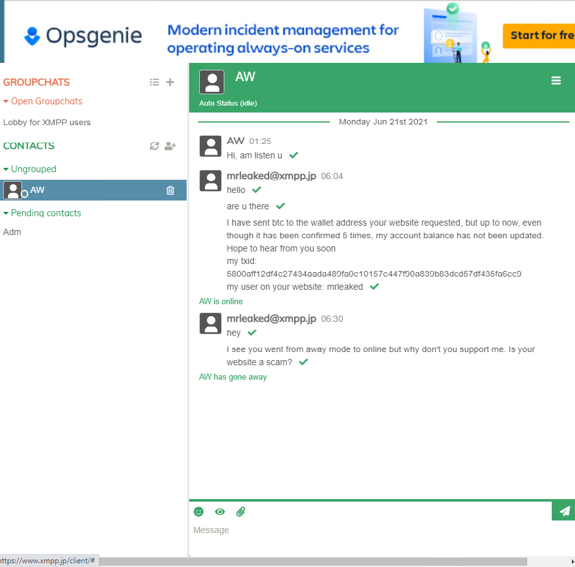This screenshot has width=575, height=567.
Task: Open the chat hamburger menu
Action: coord(556,80)
